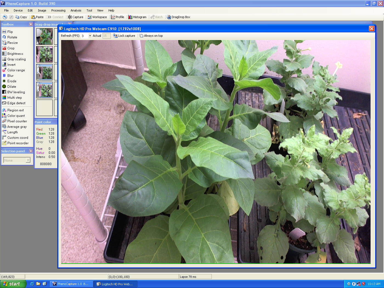Screen dimensions: 384x288
Task: Open the Selection panel None dropdown
Action: click(x=28, y=160)
